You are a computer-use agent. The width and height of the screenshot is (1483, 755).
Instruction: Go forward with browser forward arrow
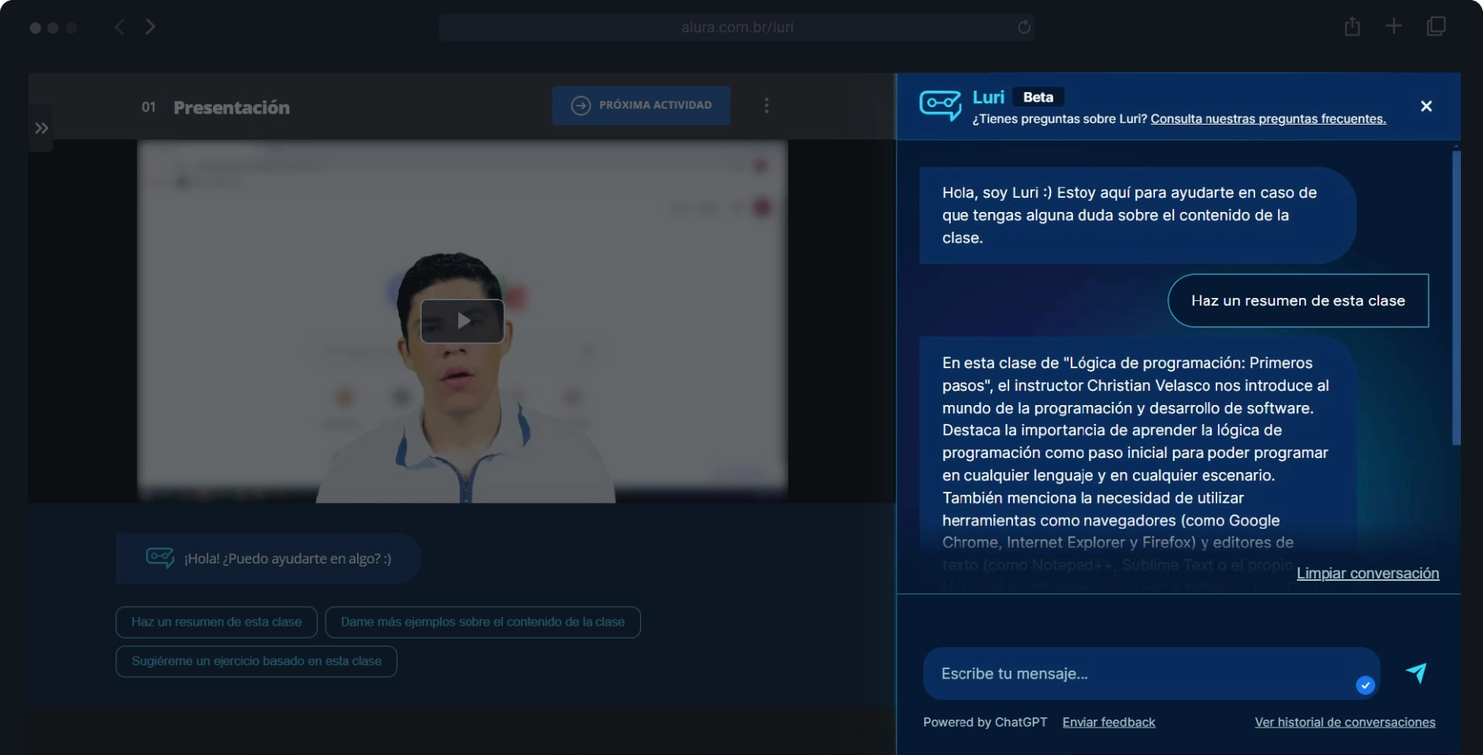tap(150, 27)
